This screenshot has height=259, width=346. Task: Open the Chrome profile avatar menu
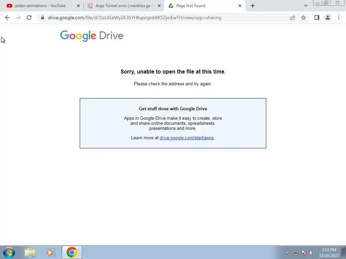328,18
